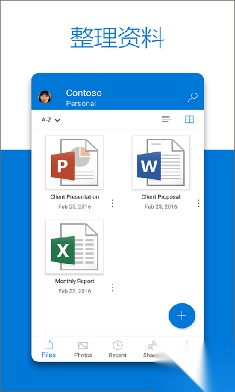Open the Monthly Report Excel thumbnail

tap(75, 247)
